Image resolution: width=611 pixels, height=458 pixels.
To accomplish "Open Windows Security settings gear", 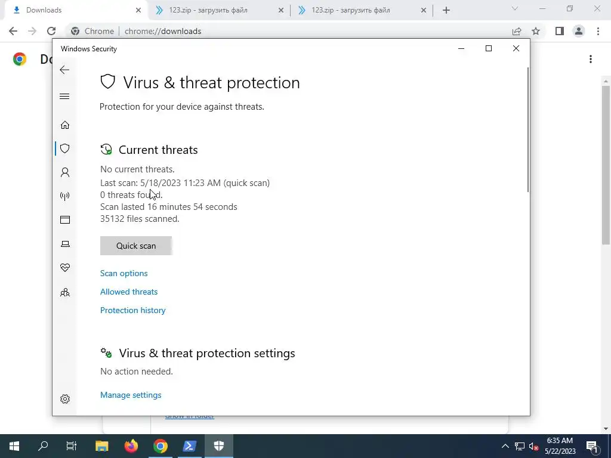I will click(x=64, y=399).
